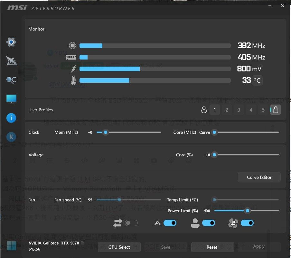Click the driver version 616.56 text
Viewport: 291px width, 258px height.
(34, 249)
